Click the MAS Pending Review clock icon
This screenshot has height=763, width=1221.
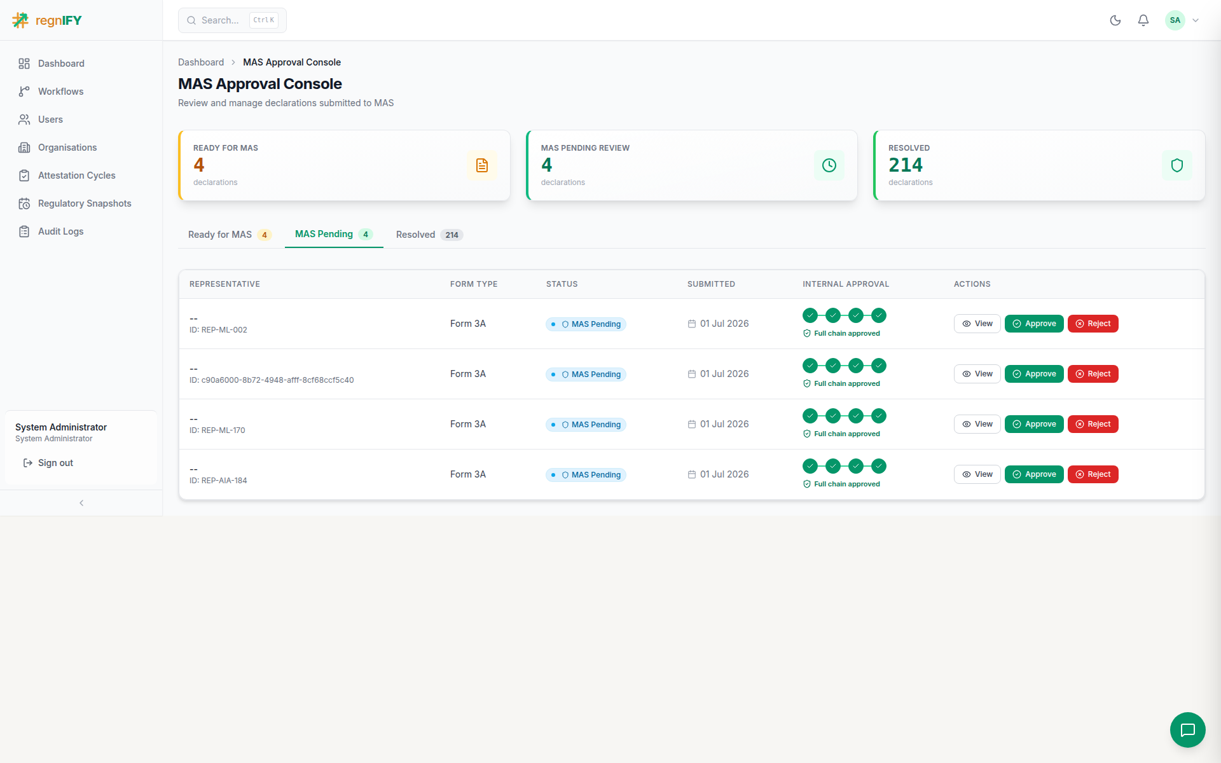(x=829, y=165)
